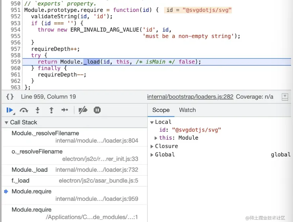Click the Step debugger arrow icon
This screenshot has width=293, height=222.
tap(64, 110)
